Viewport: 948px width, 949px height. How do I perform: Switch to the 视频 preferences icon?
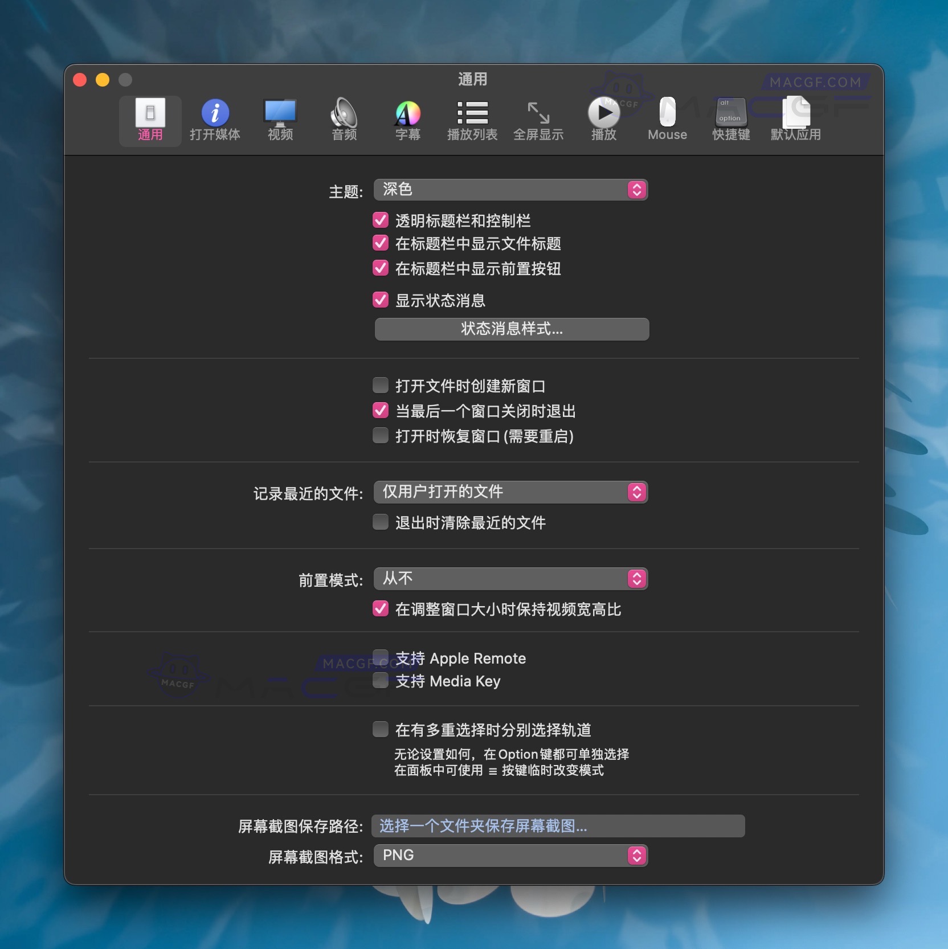coord(280,120)
